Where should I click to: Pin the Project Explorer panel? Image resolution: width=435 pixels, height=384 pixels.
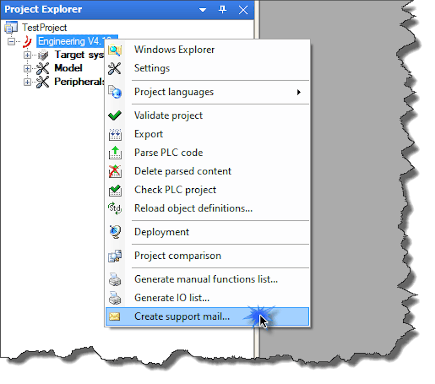click(x=223, y=10)
